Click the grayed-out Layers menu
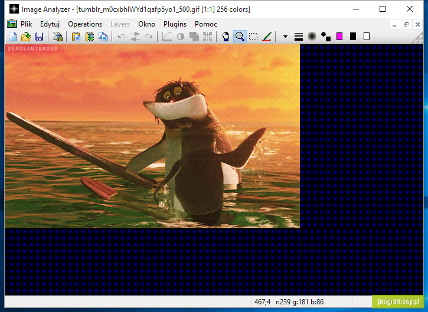The image size is (428, 312). (120, 24)
